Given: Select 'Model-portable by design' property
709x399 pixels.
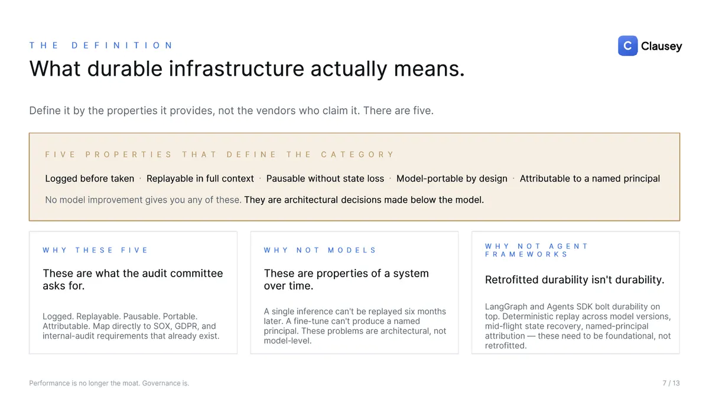Looking at the screenshot, I should [452, 179].
